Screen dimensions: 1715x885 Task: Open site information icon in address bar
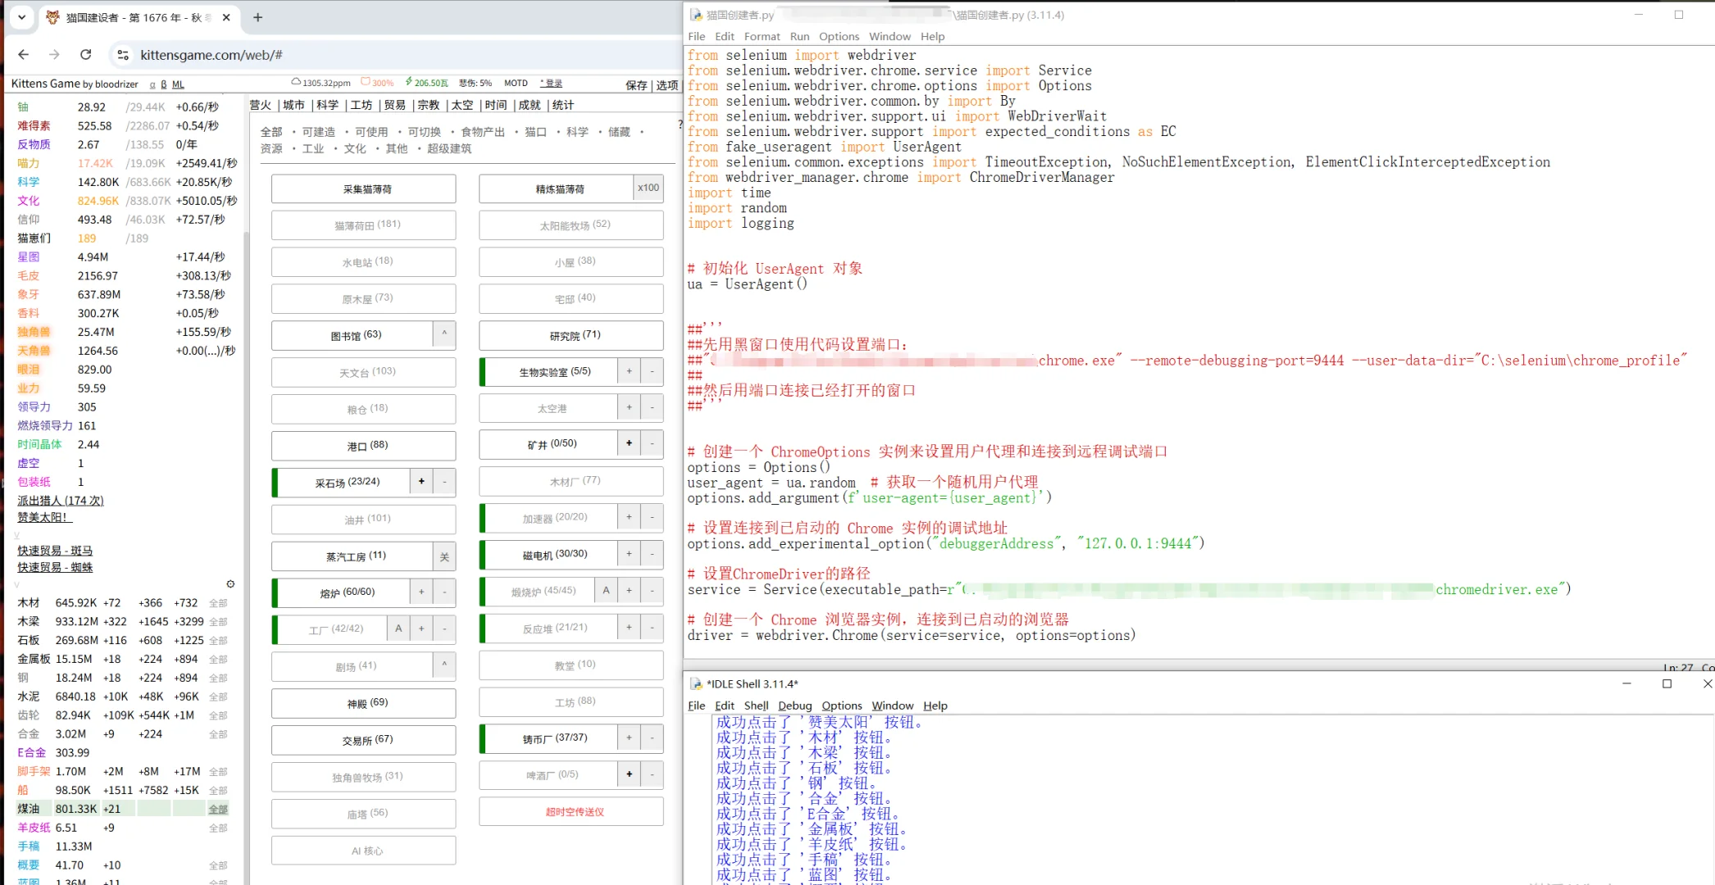tap(123, 55)
